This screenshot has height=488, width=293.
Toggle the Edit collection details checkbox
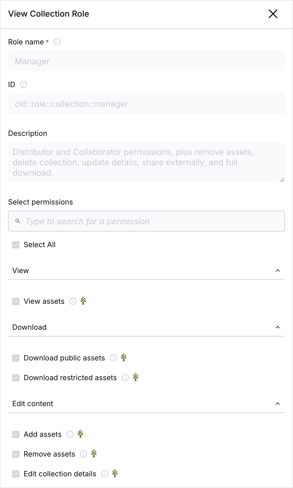coord(16,474)
